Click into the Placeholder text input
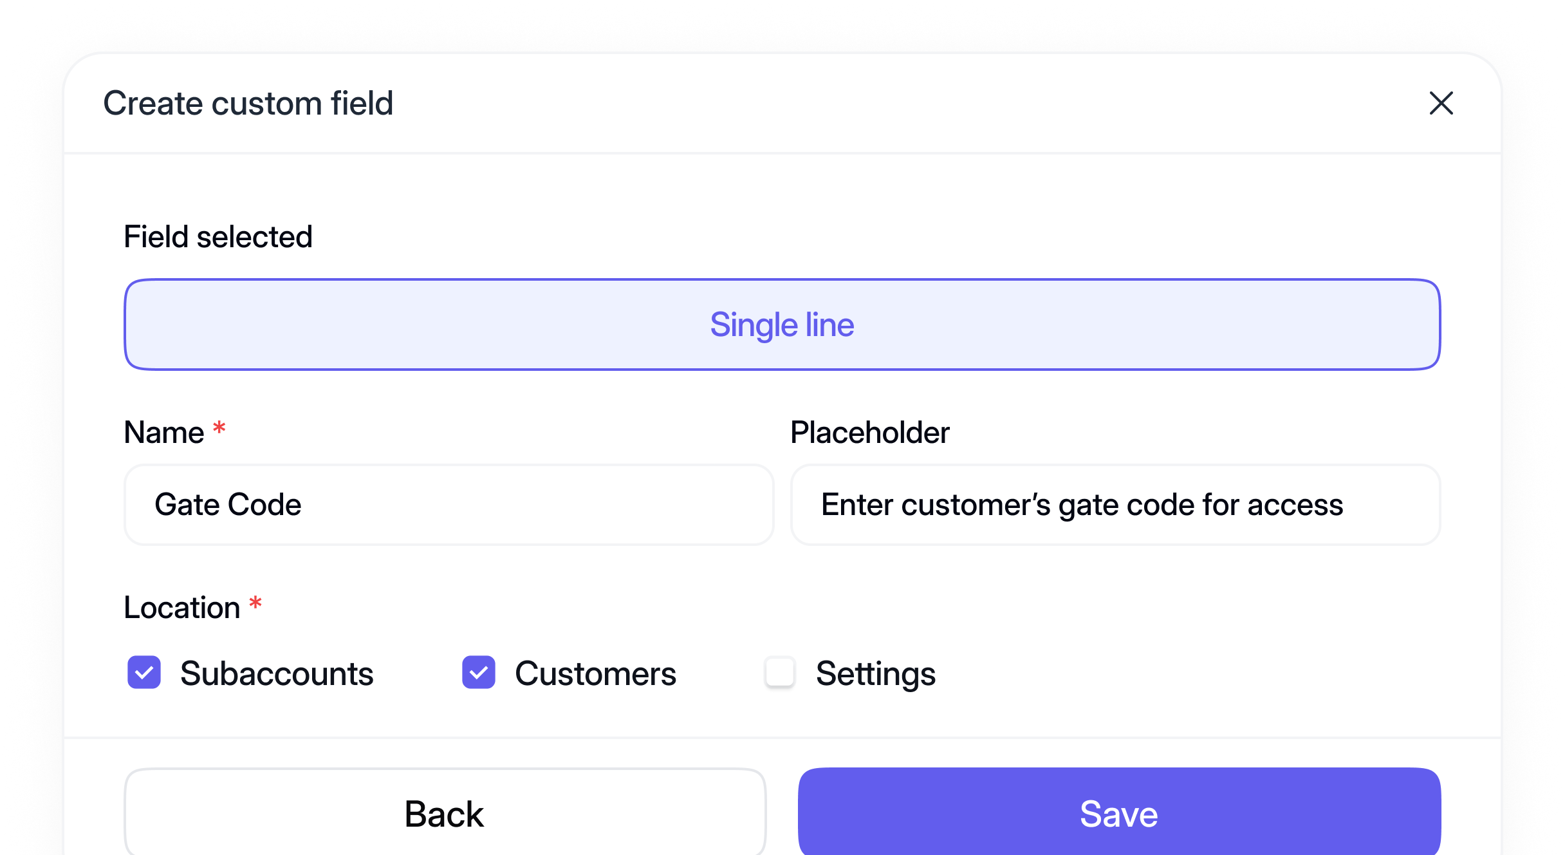The image size is (1565, 855). click(1115, 505)
